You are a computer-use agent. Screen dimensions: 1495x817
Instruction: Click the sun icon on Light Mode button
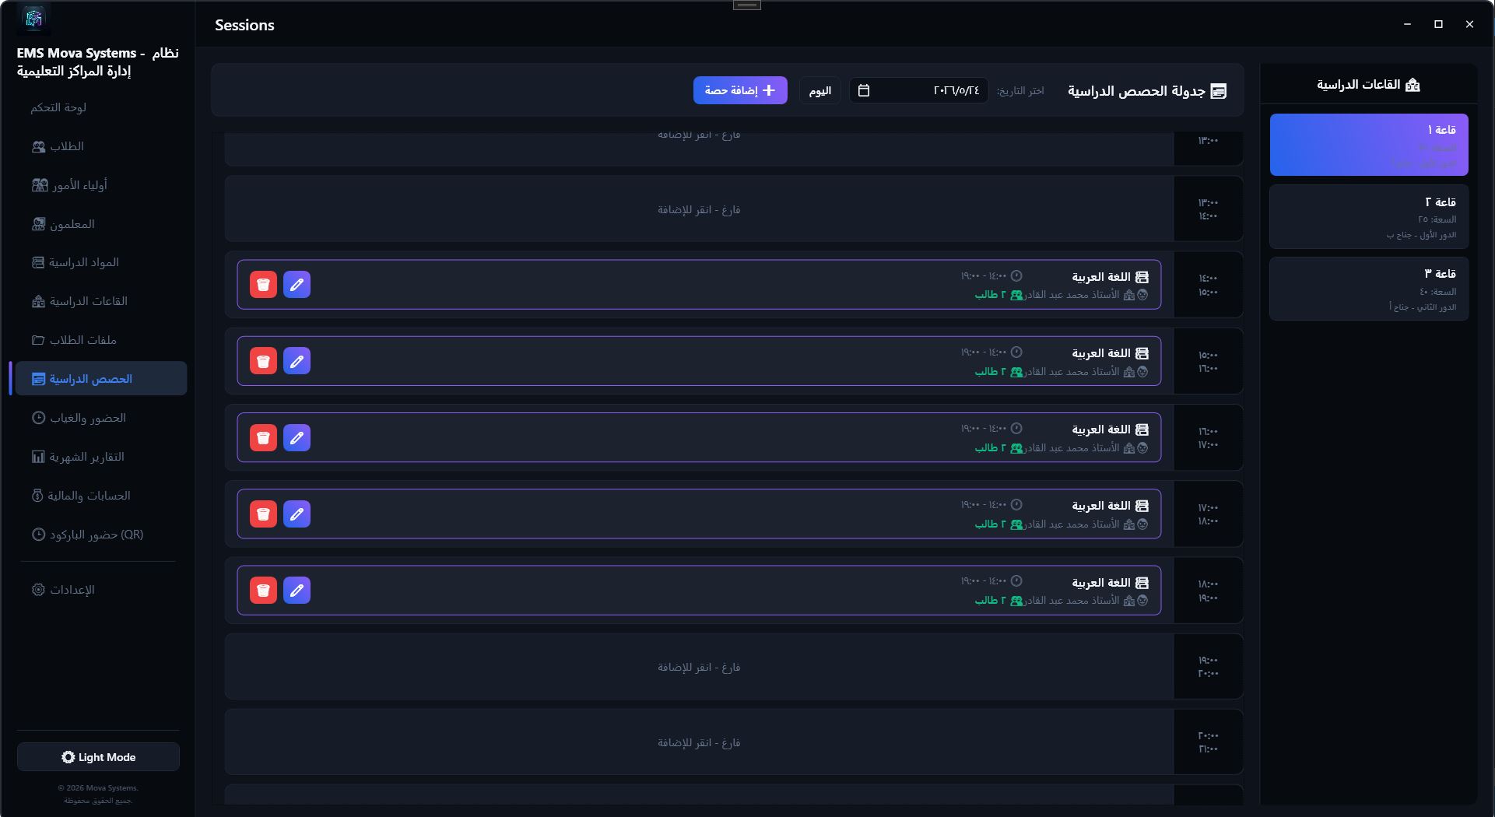[68, 757]
